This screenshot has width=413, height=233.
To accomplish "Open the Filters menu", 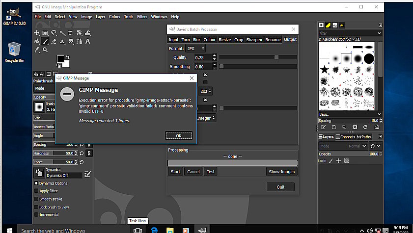I will tap(142, 17).
